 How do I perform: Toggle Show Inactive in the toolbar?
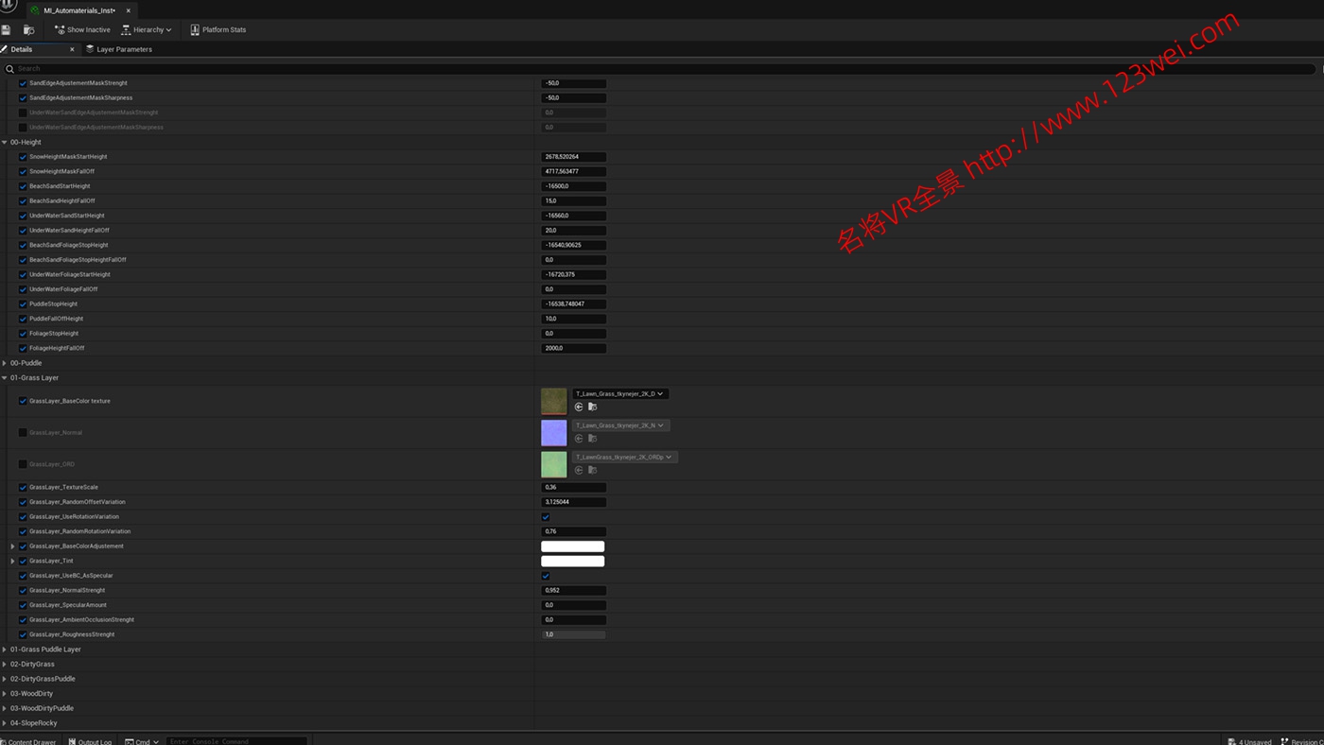coord(82,30)
